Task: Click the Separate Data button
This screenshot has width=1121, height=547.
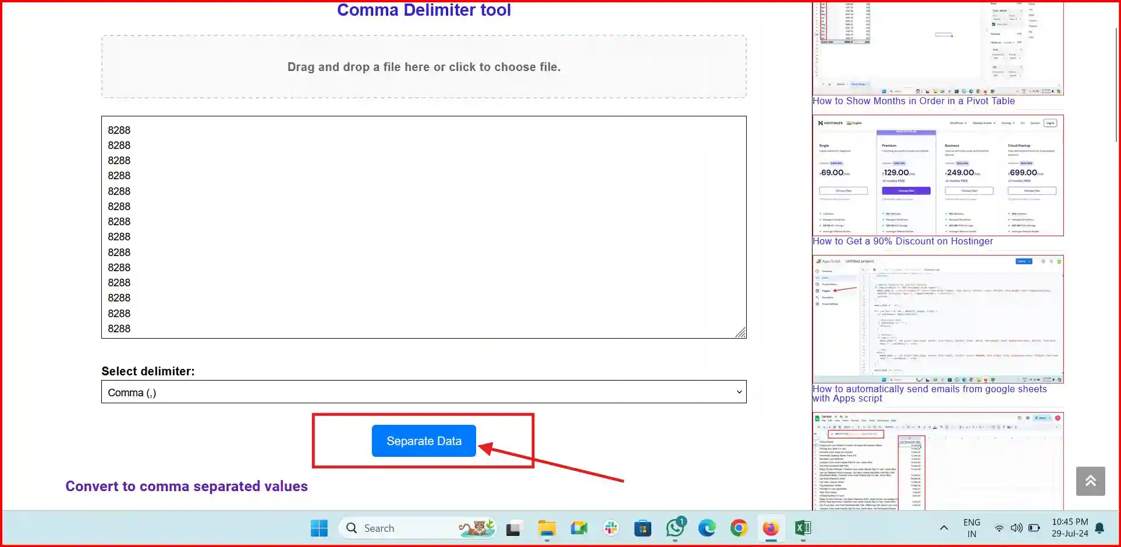Action: [x=424, y=441]
